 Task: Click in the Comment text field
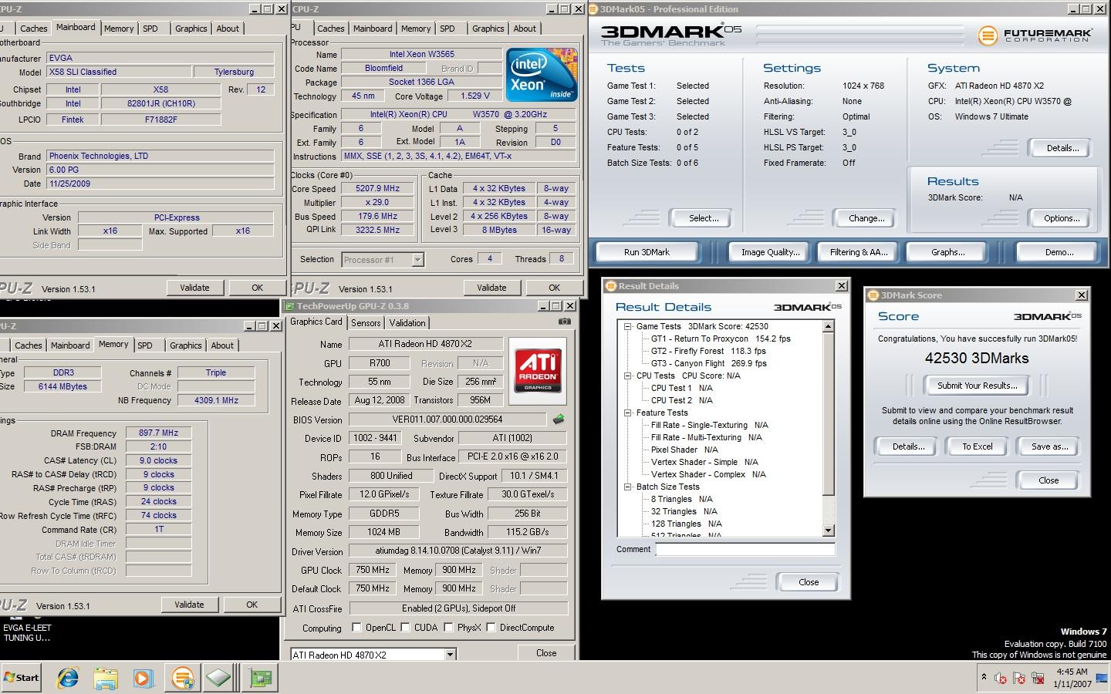pyautogui.click(x=745, y=549)
